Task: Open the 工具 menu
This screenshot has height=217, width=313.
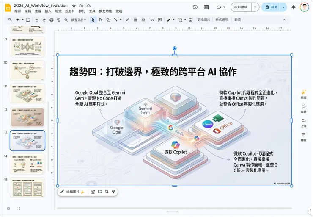Action: 92,11
